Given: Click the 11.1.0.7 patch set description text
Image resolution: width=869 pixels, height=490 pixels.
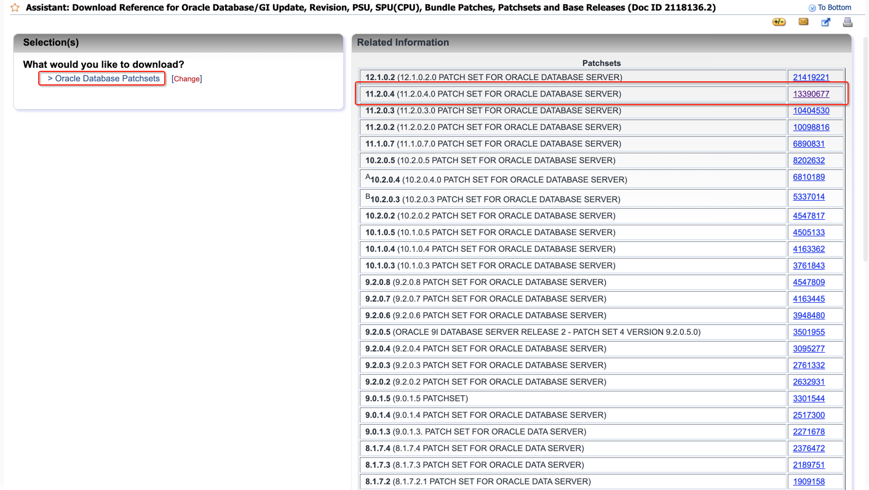Looking at the screenshot, I should (493, 143).
